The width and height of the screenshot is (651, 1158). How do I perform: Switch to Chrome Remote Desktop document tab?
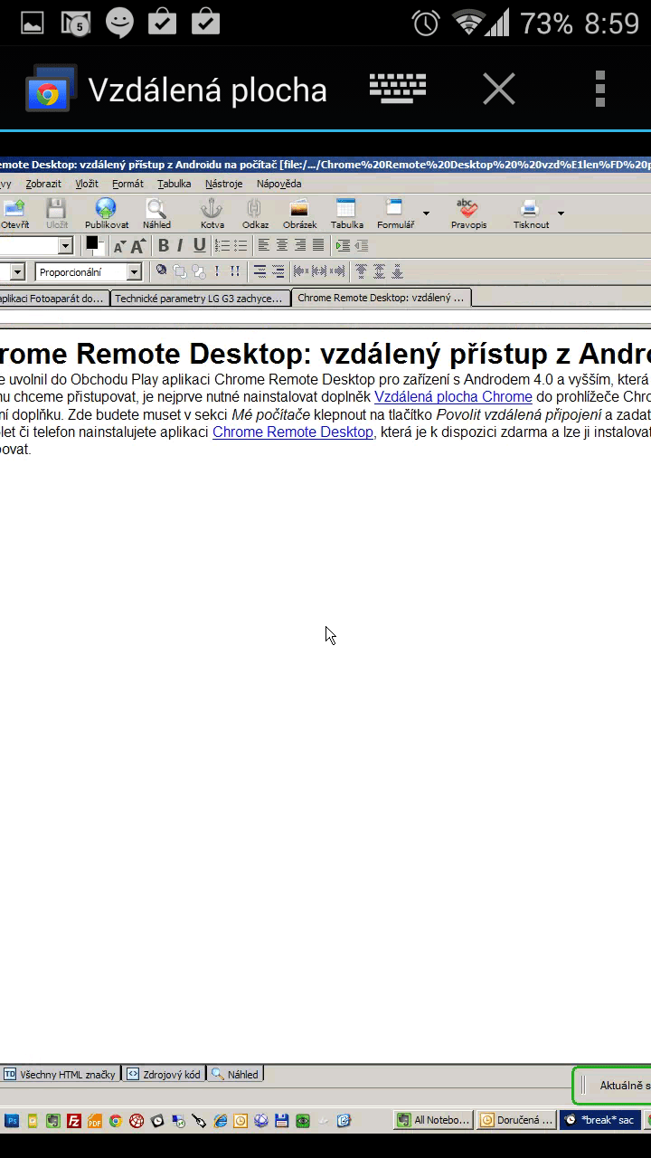tap(381, 297)
